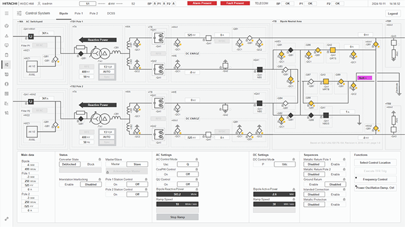Click the chart icon in the sidebar
This screenshot has width=405, height=227.
(x=7, y=103)
